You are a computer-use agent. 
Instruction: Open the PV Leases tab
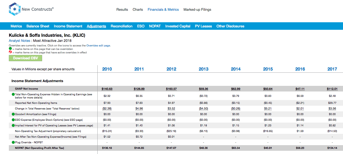(203, 26)
